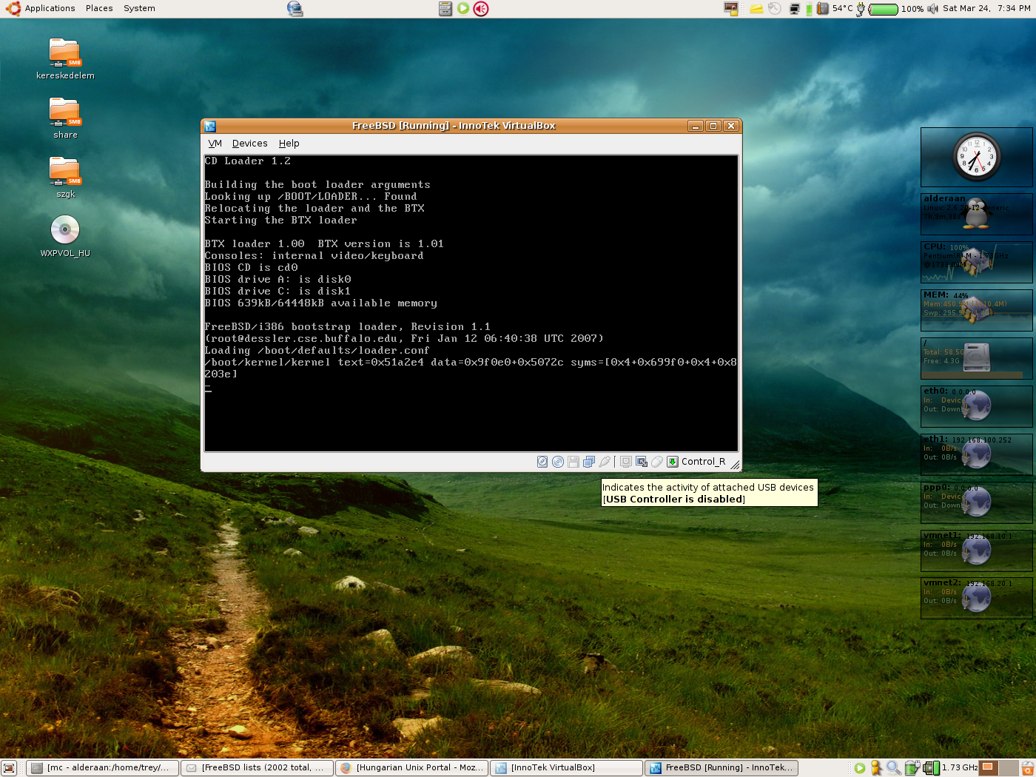The width and height of the screenshot is (1036, 777).
Task: Click the green play tray icon at bottom
Action: pos(860,768)
